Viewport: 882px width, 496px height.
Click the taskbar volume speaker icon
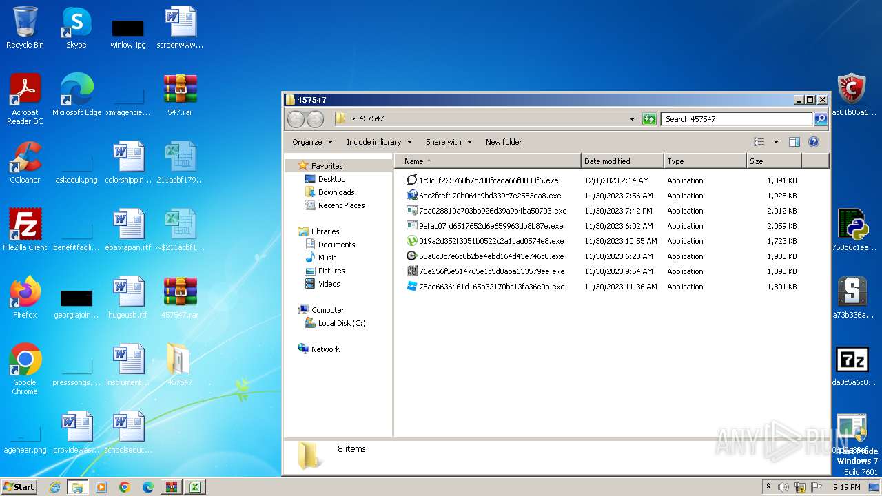tap(783, 487)
